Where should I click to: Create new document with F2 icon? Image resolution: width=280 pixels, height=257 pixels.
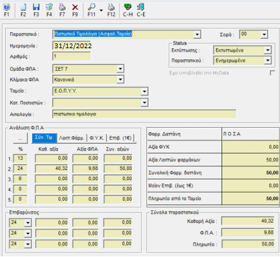click(23, 10)
